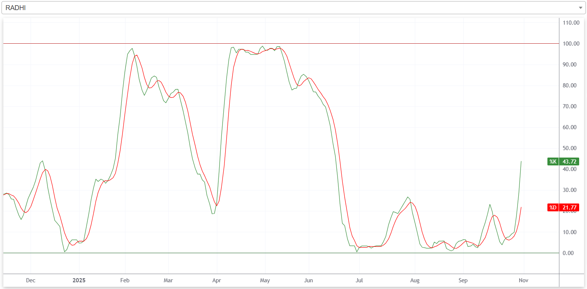Pick the Feb marker on the time axis
The width and height of the screenshot is (587, 289).
tap(125, 280)
